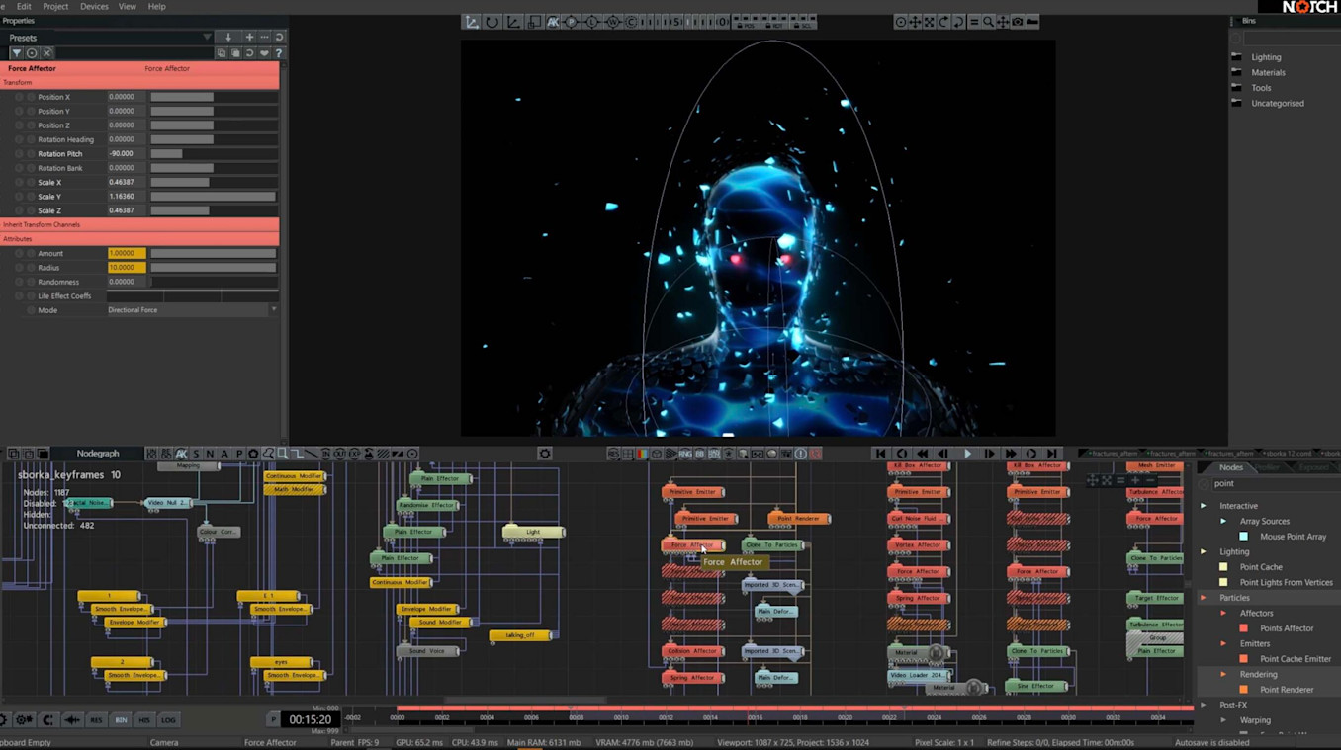Image resolution: width=1341 pixels, height=750 pixels.
Task: Toggle the LOG panel button
Action: 168,720
